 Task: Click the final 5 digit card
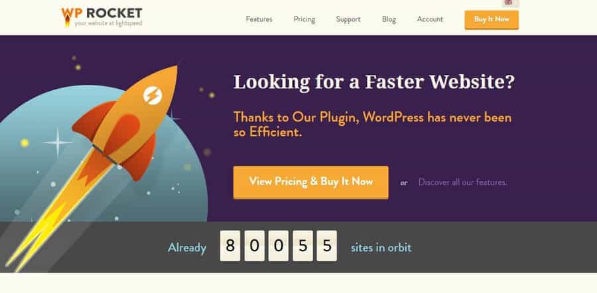click(326, 246)
